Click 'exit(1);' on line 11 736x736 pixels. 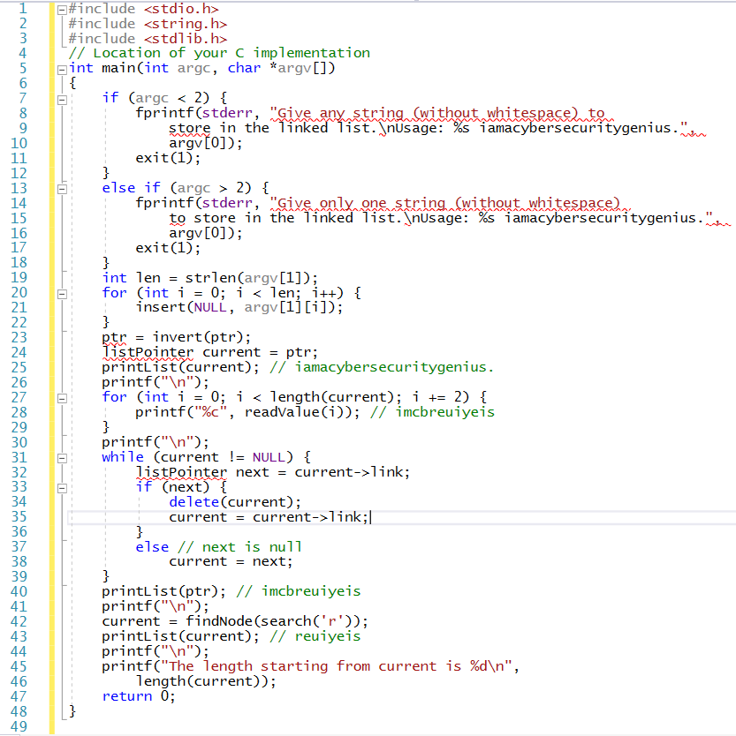168,158
